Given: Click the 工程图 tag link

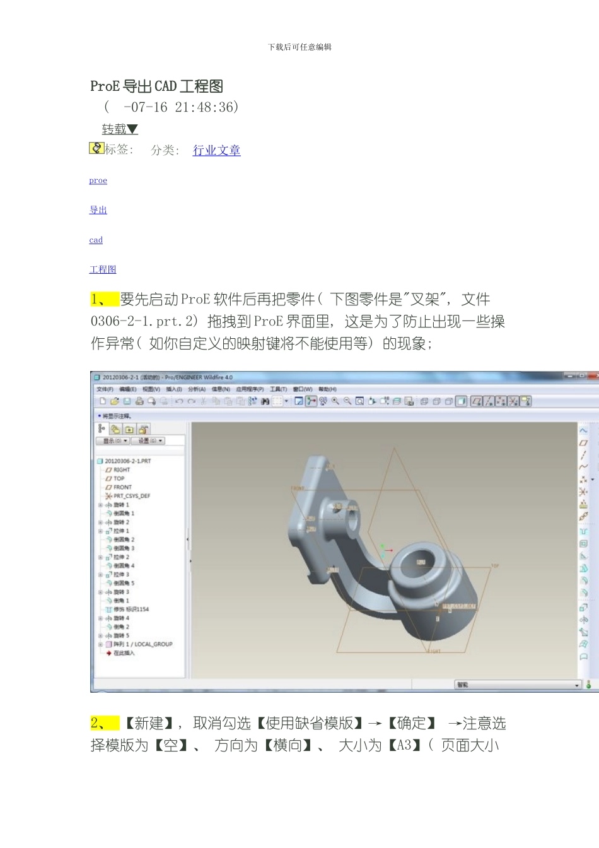Looking at the screenshot, I should [x=103, y=269].
